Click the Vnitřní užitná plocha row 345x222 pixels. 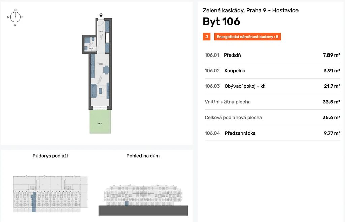[272, 102]
